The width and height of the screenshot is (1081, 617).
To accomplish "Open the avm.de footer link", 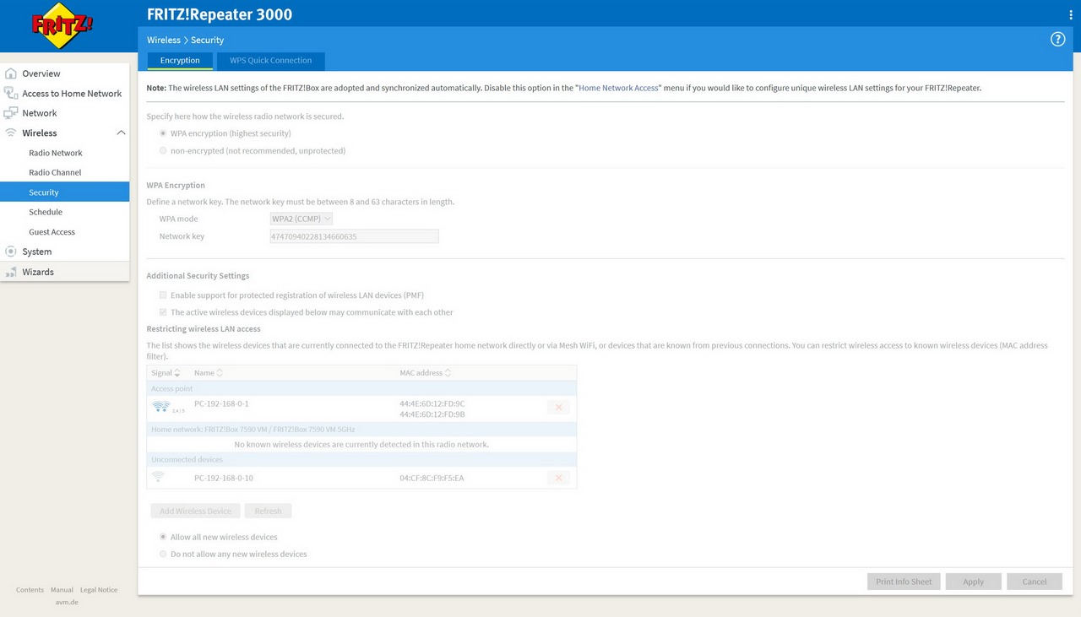I will tap(67, 603).
